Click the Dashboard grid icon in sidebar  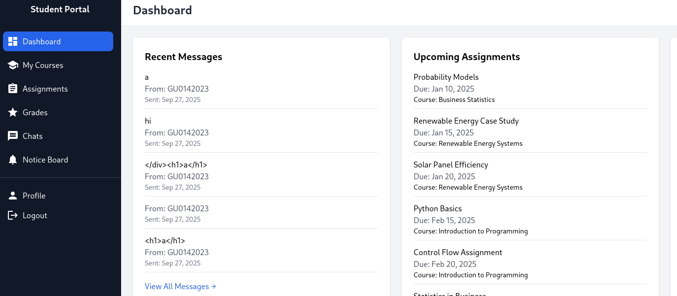(13, 41)
